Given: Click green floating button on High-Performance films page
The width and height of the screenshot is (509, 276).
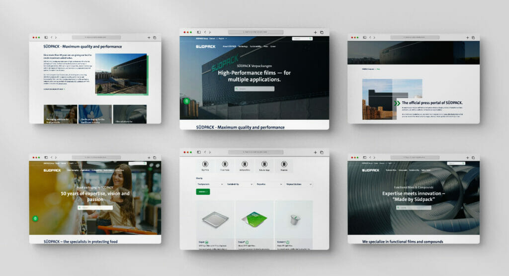Looking at the screenshot, I should [186, 101].
